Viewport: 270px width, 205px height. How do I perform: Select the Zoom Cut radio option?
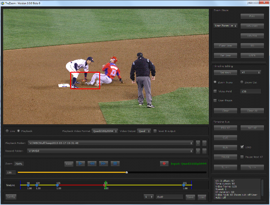[x=241, y=82]
